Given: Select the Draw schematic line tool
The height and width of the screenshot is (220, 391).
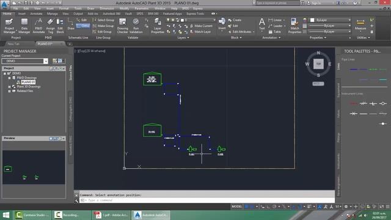Looking at the screenshot, I should (71, 24).
